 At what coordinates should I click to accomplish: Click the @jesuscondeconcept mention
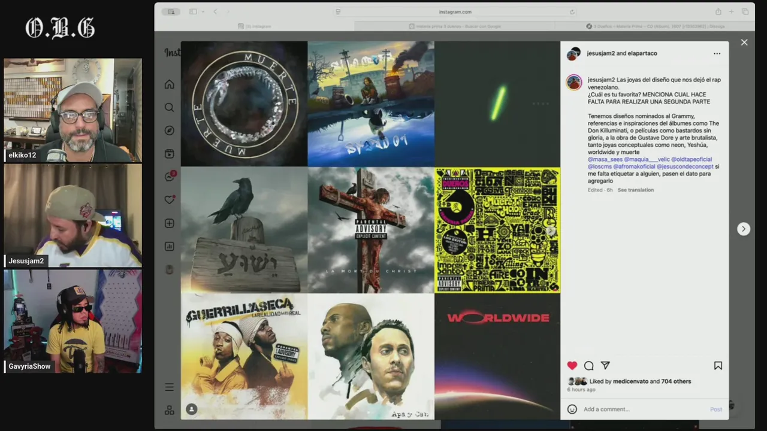pos(685,166)
